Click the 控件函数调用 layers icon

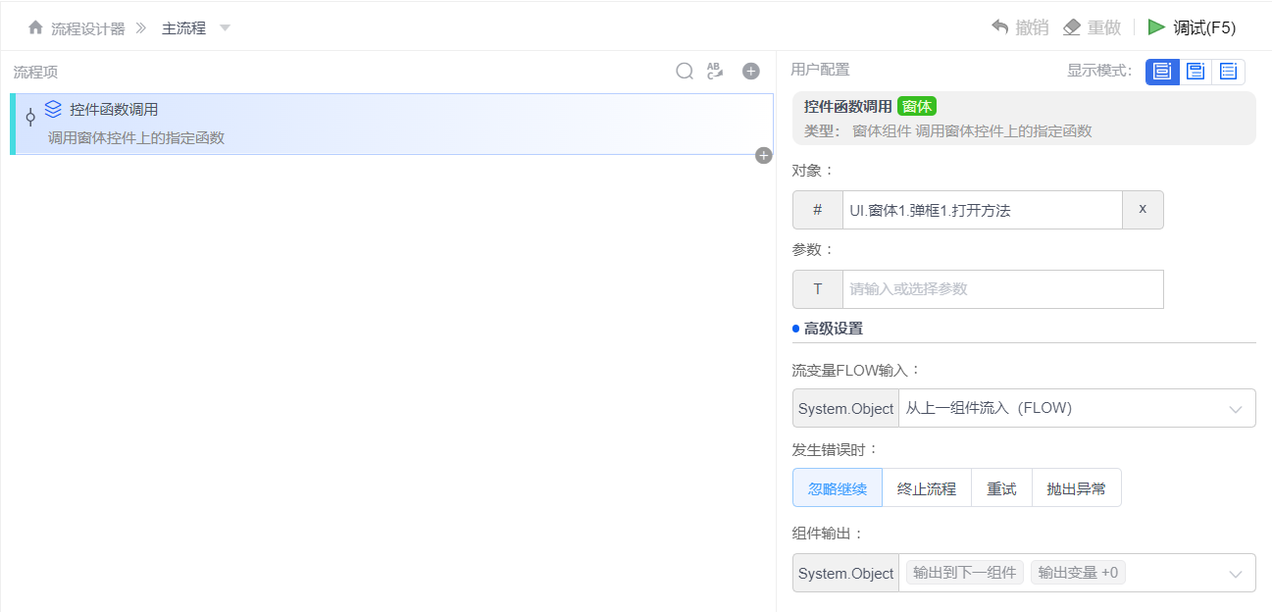pos(54,110)
